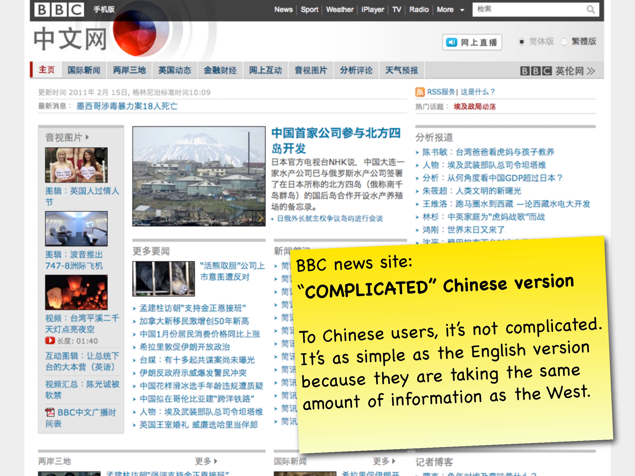Click the 网上直播 live button
The image size is (635, 476).
472,42
